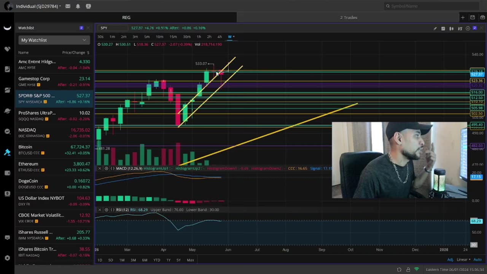Click the chart widget link badge 2
The image size is (487, 274).
(474, 28)
